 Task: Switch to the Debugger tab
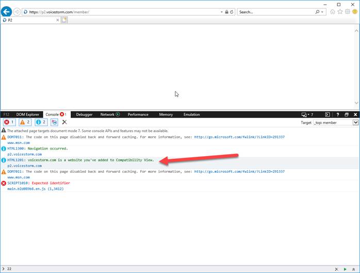pos(84,115)
